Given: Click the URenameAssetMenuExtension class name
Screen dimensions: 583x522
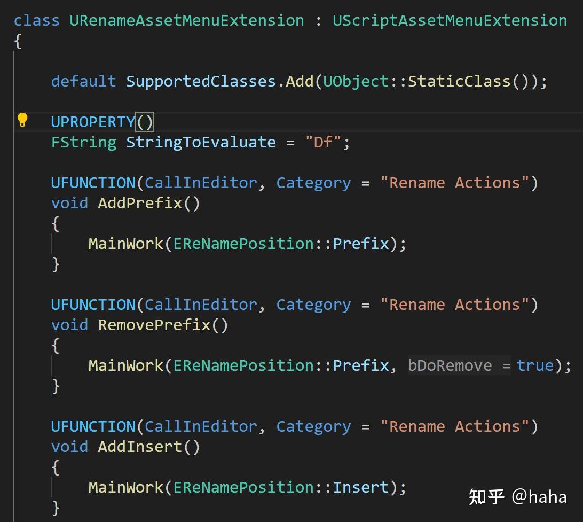Looking at the screenshot, I should (x=186, y=20).
